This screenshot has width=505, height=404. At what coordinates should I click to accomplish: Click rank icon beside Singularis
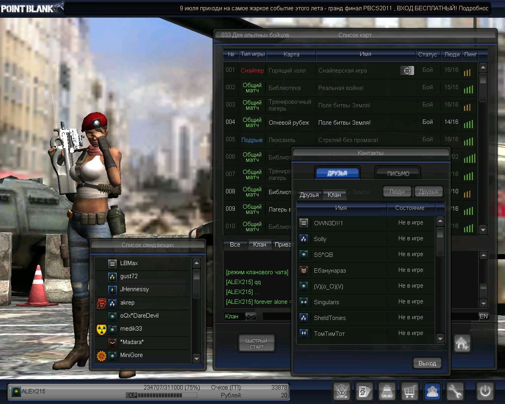point(304,302)
